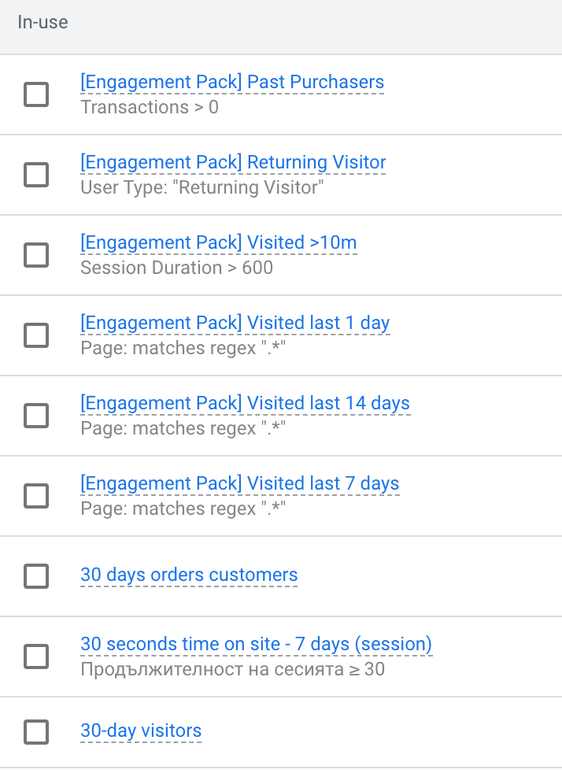Open the 30 seconds time on site segment
The image size is (562, 773).
click(257, 644)
